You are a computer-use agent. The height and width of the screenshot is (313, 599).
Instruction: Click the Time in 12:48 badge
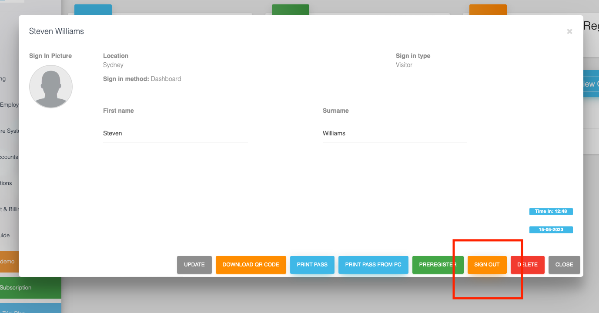[551, 212]
